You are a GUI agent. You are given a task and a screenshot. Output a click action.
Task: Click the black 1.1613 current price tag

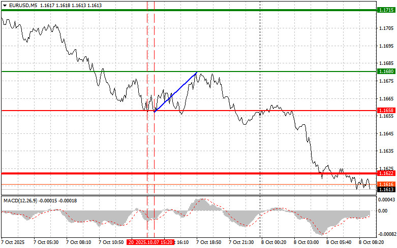(x=386, y=189)
